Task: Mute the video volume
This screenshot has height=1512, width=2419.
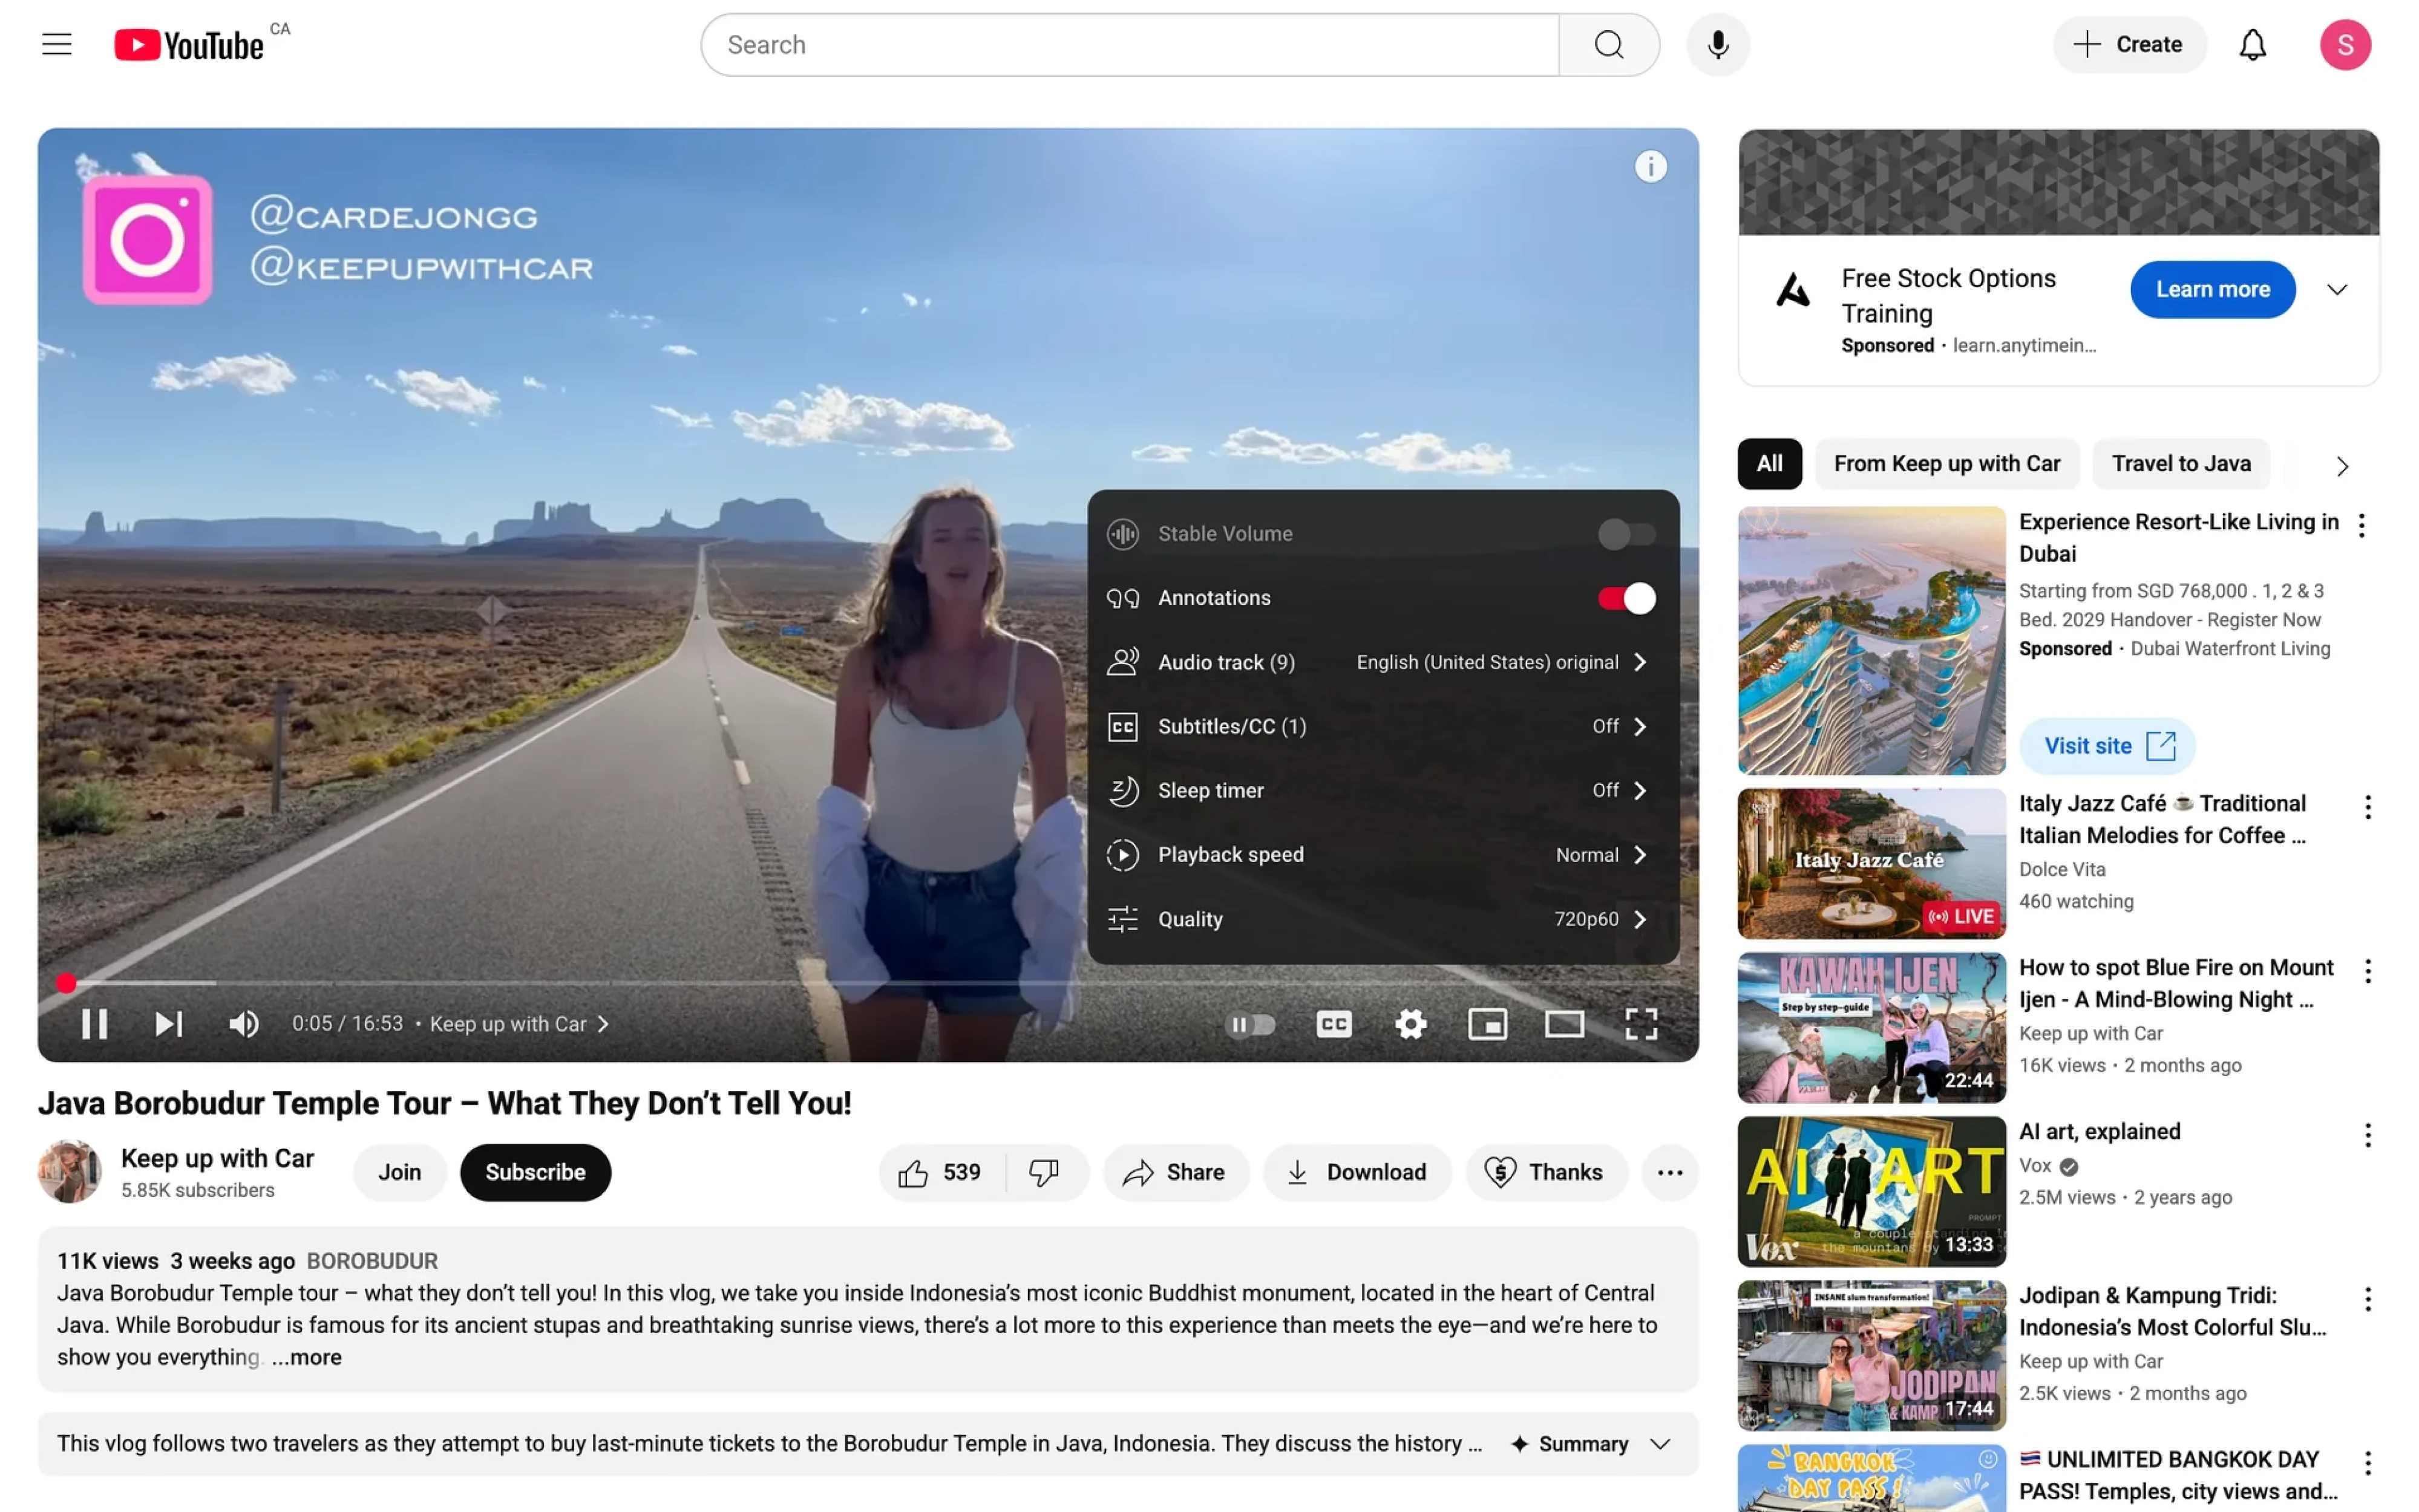Action: click(243, 1023)
